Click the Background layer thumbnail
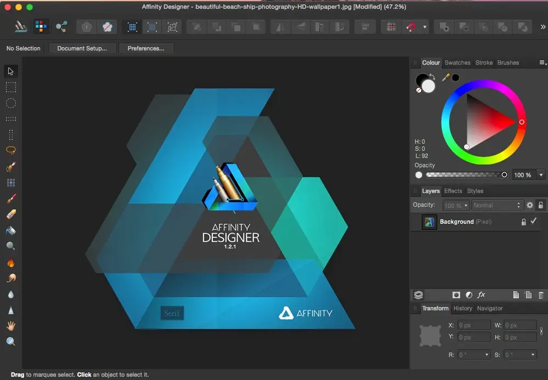548x380 pixels. coord(429,222)
